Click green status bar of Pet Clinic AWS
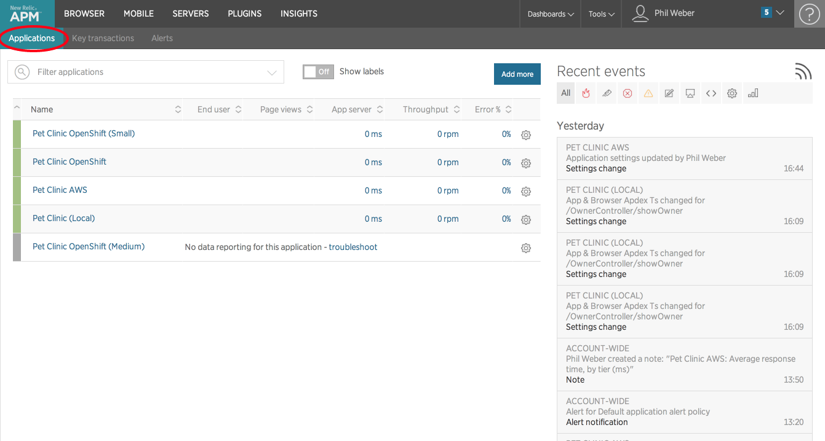The image size is (825, 441). [x=17, y=191]
